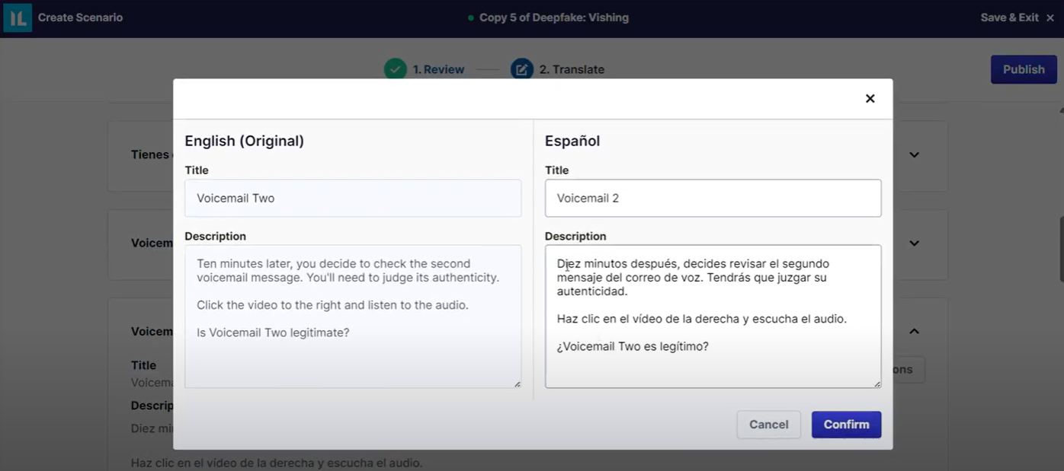Close the translation dialog with the X
Screen dimensions: 1064x471
(x=870, y=98)
